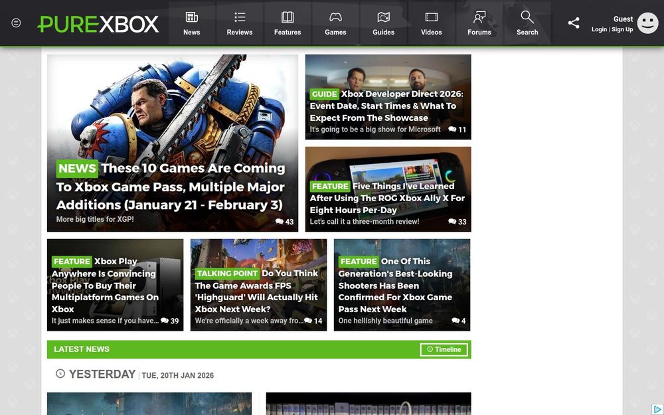The image size is (664, 415).
Task: Click the ad choices icon bottom right
Action: click(x=657, y=409)
